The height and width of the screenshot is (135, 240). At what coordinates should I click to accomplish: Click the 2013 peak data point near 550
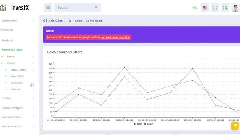(x=124, y=67)
